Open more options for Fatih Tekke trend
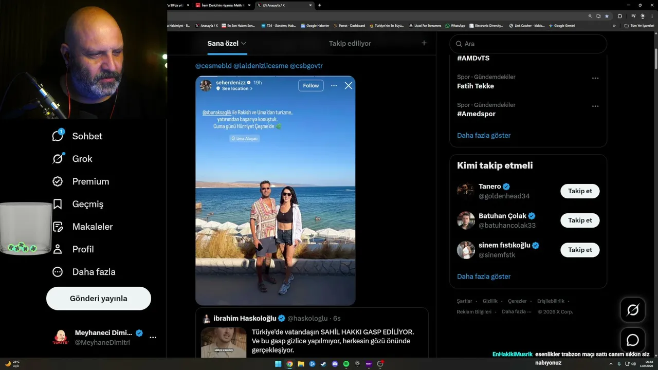 tap(595, 78)
